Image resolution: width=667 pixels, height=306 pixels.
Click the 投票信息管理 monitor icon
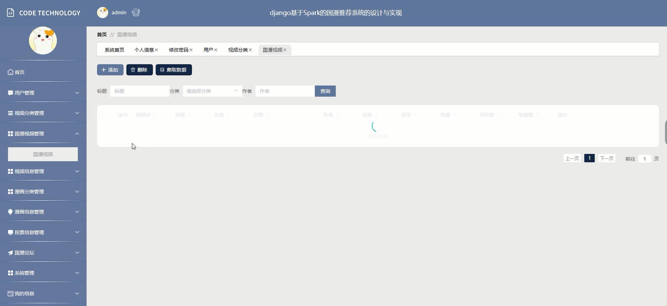(10, 232)
